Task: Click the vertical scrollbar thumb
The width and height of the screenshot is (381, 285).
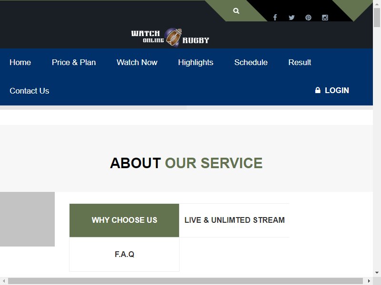Action: point(377,18)
